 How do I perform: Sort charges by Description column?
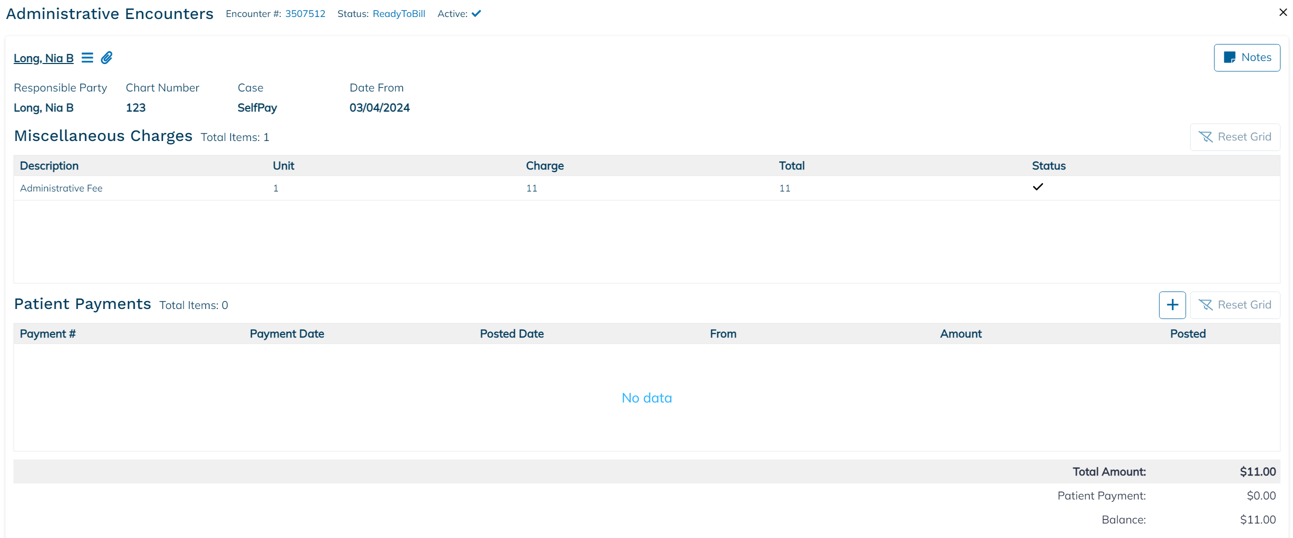click(49, 166)
